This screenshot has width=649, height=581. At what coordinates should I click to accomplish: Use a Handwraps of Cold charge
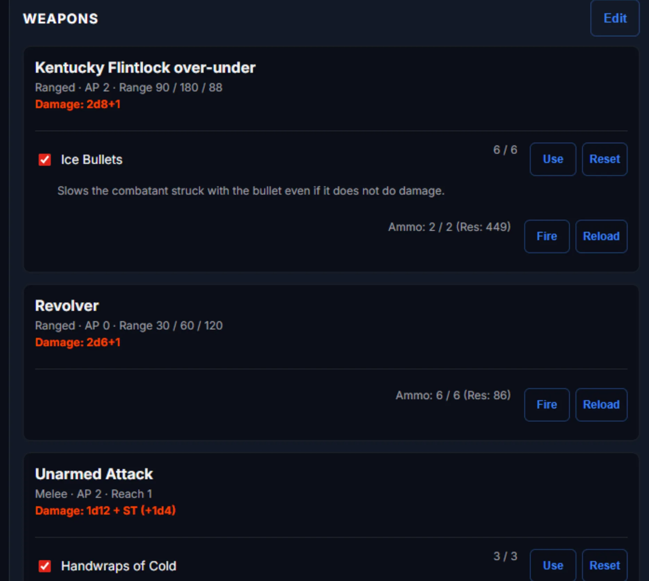(553, 565)
